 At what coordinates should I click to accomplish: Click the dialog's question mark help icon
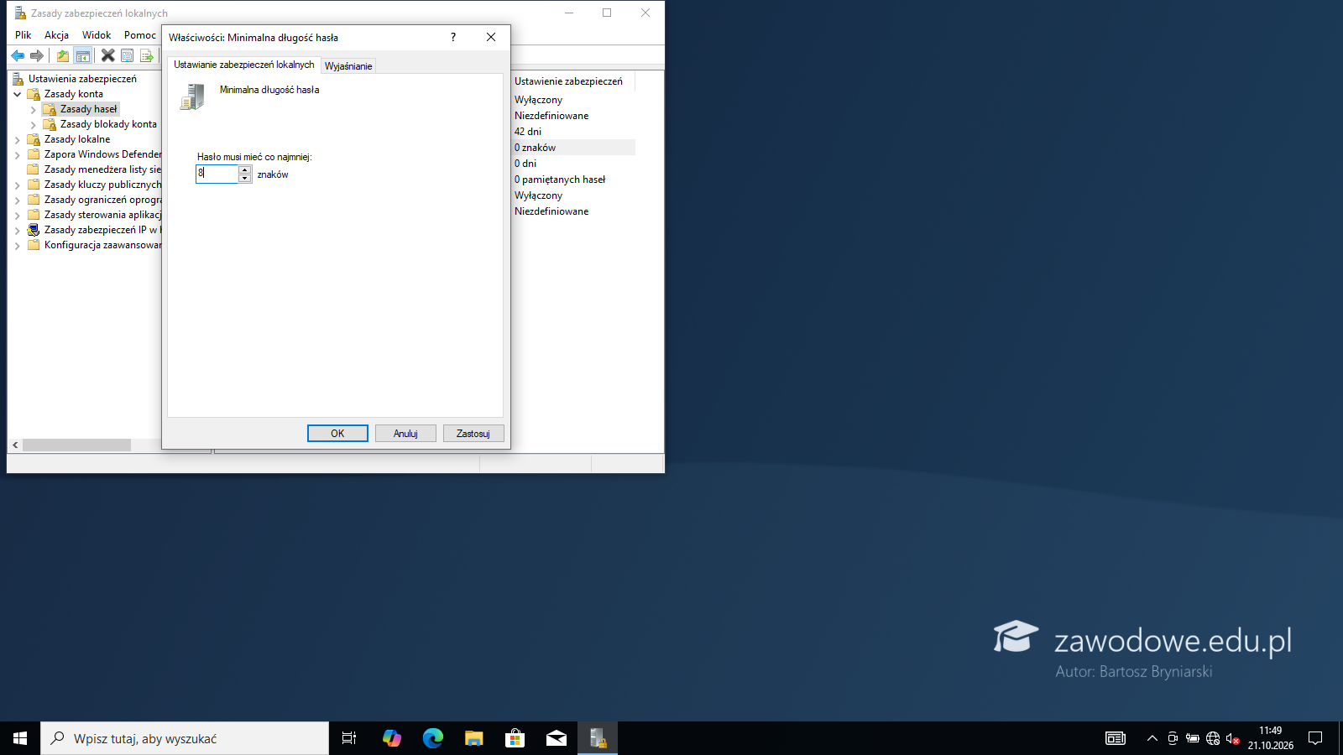(453, 37)
